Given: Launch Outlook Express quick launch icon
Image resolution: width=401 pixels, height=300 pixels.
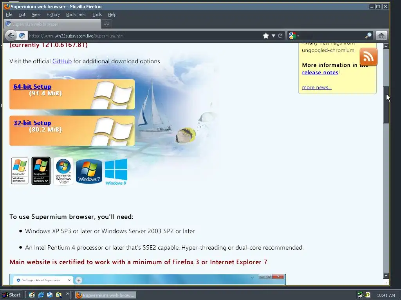Looking at the screenshot, I should coord(50,295).
